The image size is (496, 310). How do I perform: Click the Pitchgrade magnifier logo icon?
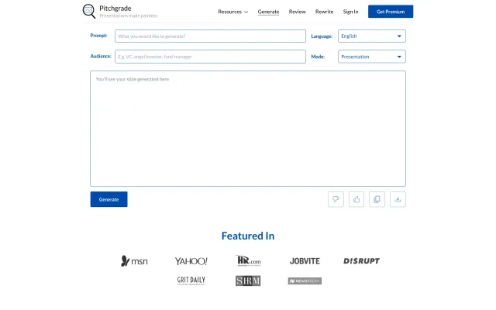point(89,11)
